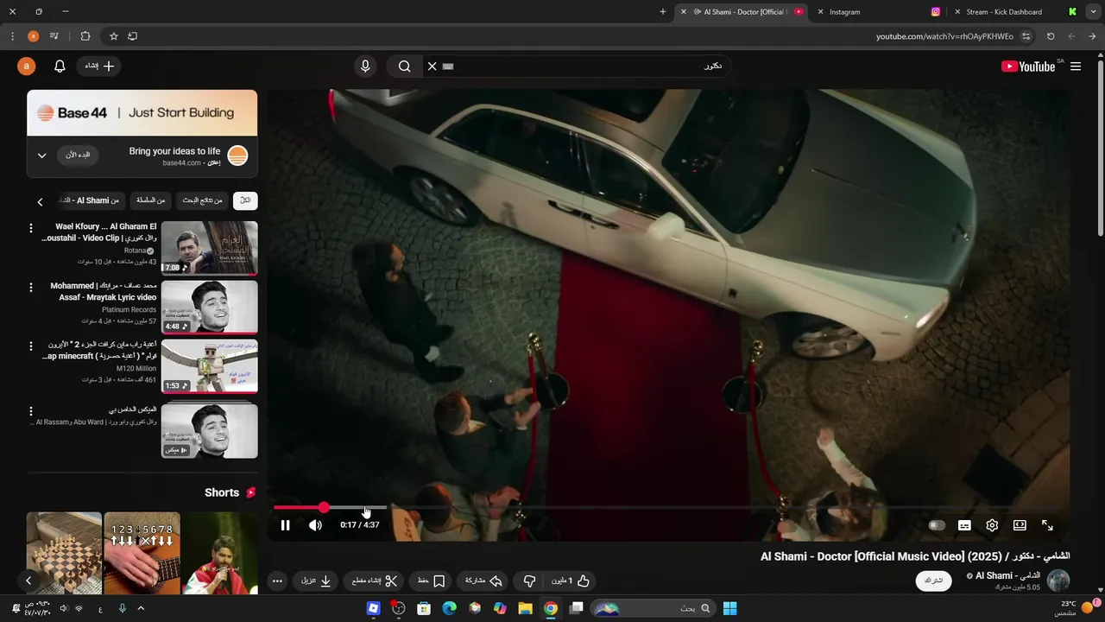Open Wael Kfoury Al Gharam video thumbnail

[x=210, y=247]
